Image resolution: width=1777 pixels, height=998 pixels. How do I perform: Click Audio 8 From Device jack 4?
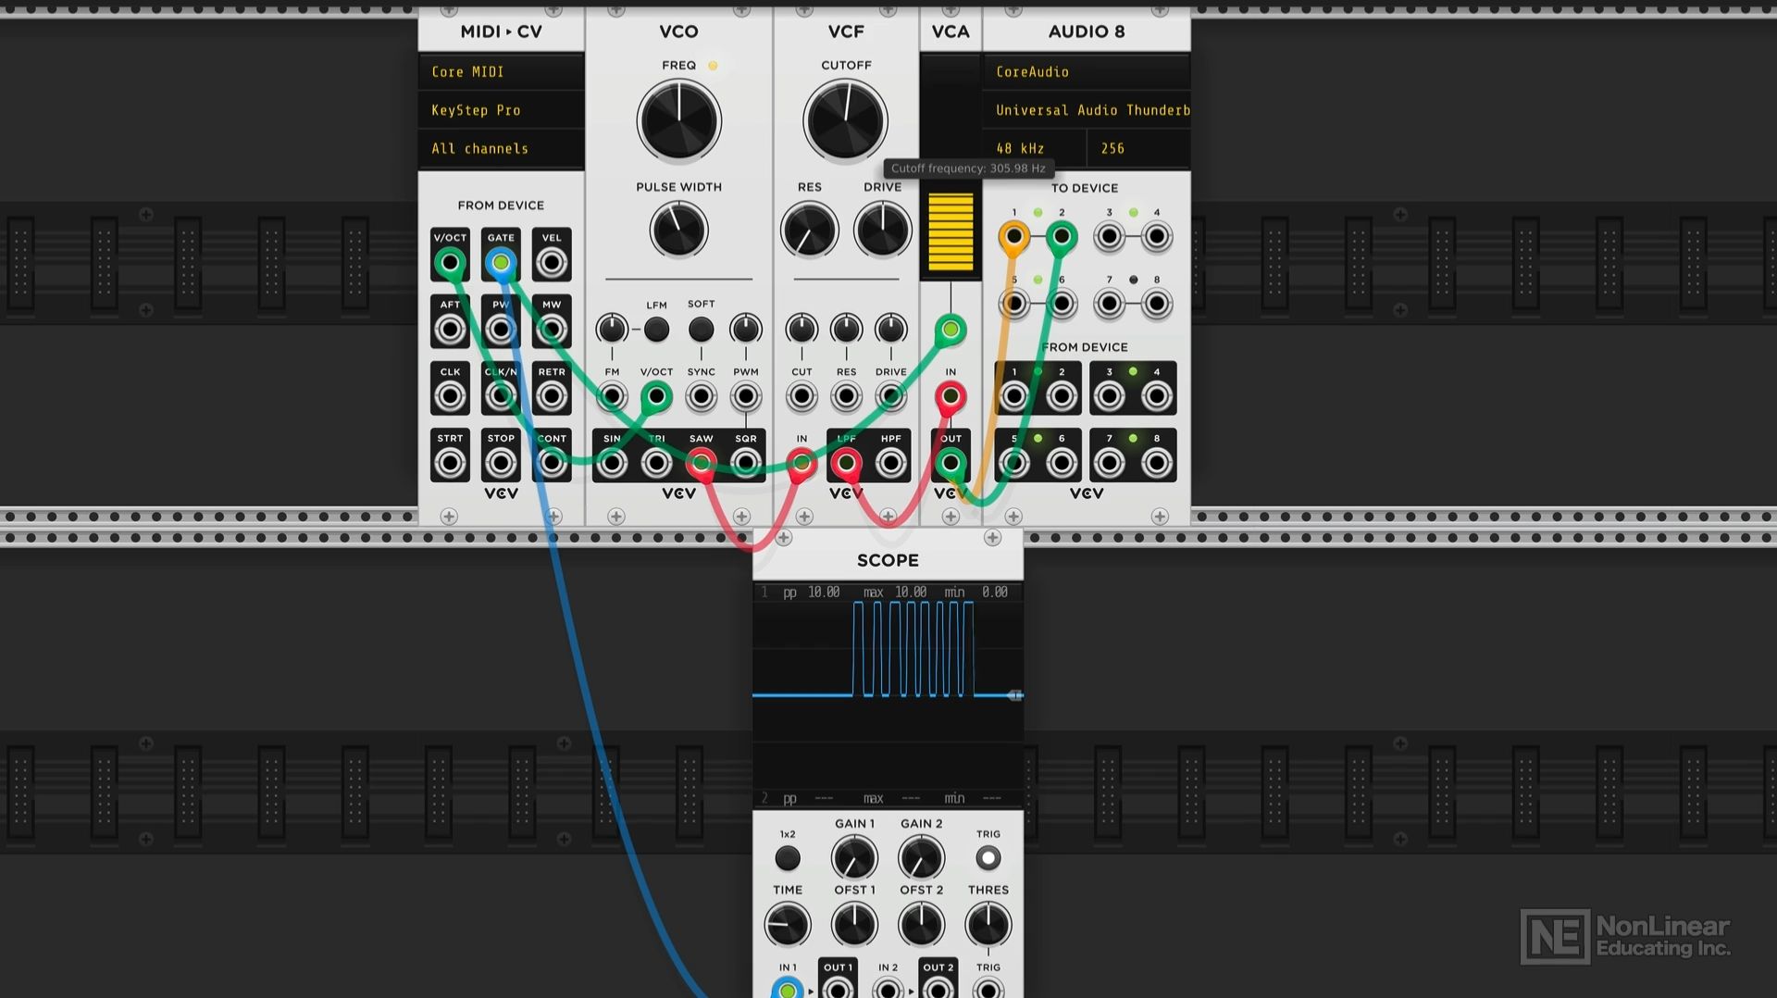click(x=1157, y=397)
